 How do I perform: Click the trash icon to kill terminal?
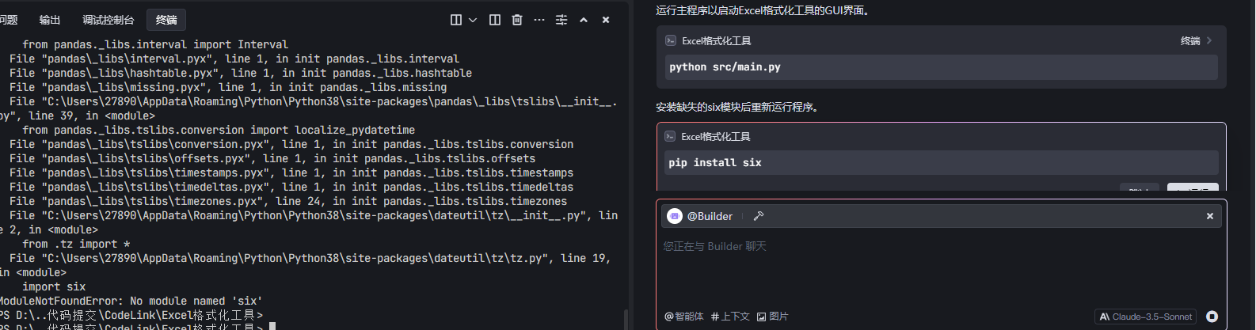(517, 20)
